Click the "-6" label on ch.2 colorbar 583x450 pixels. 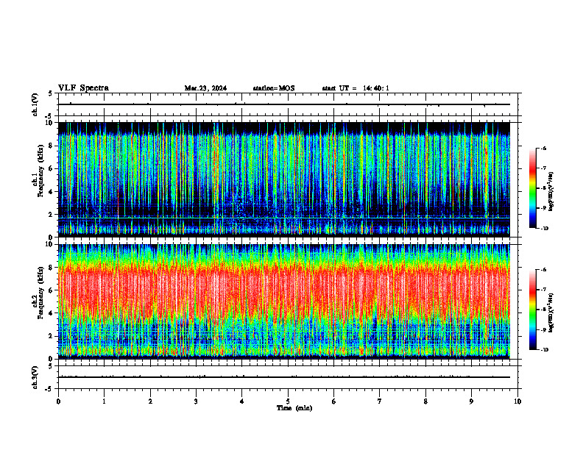coord(543,270)
